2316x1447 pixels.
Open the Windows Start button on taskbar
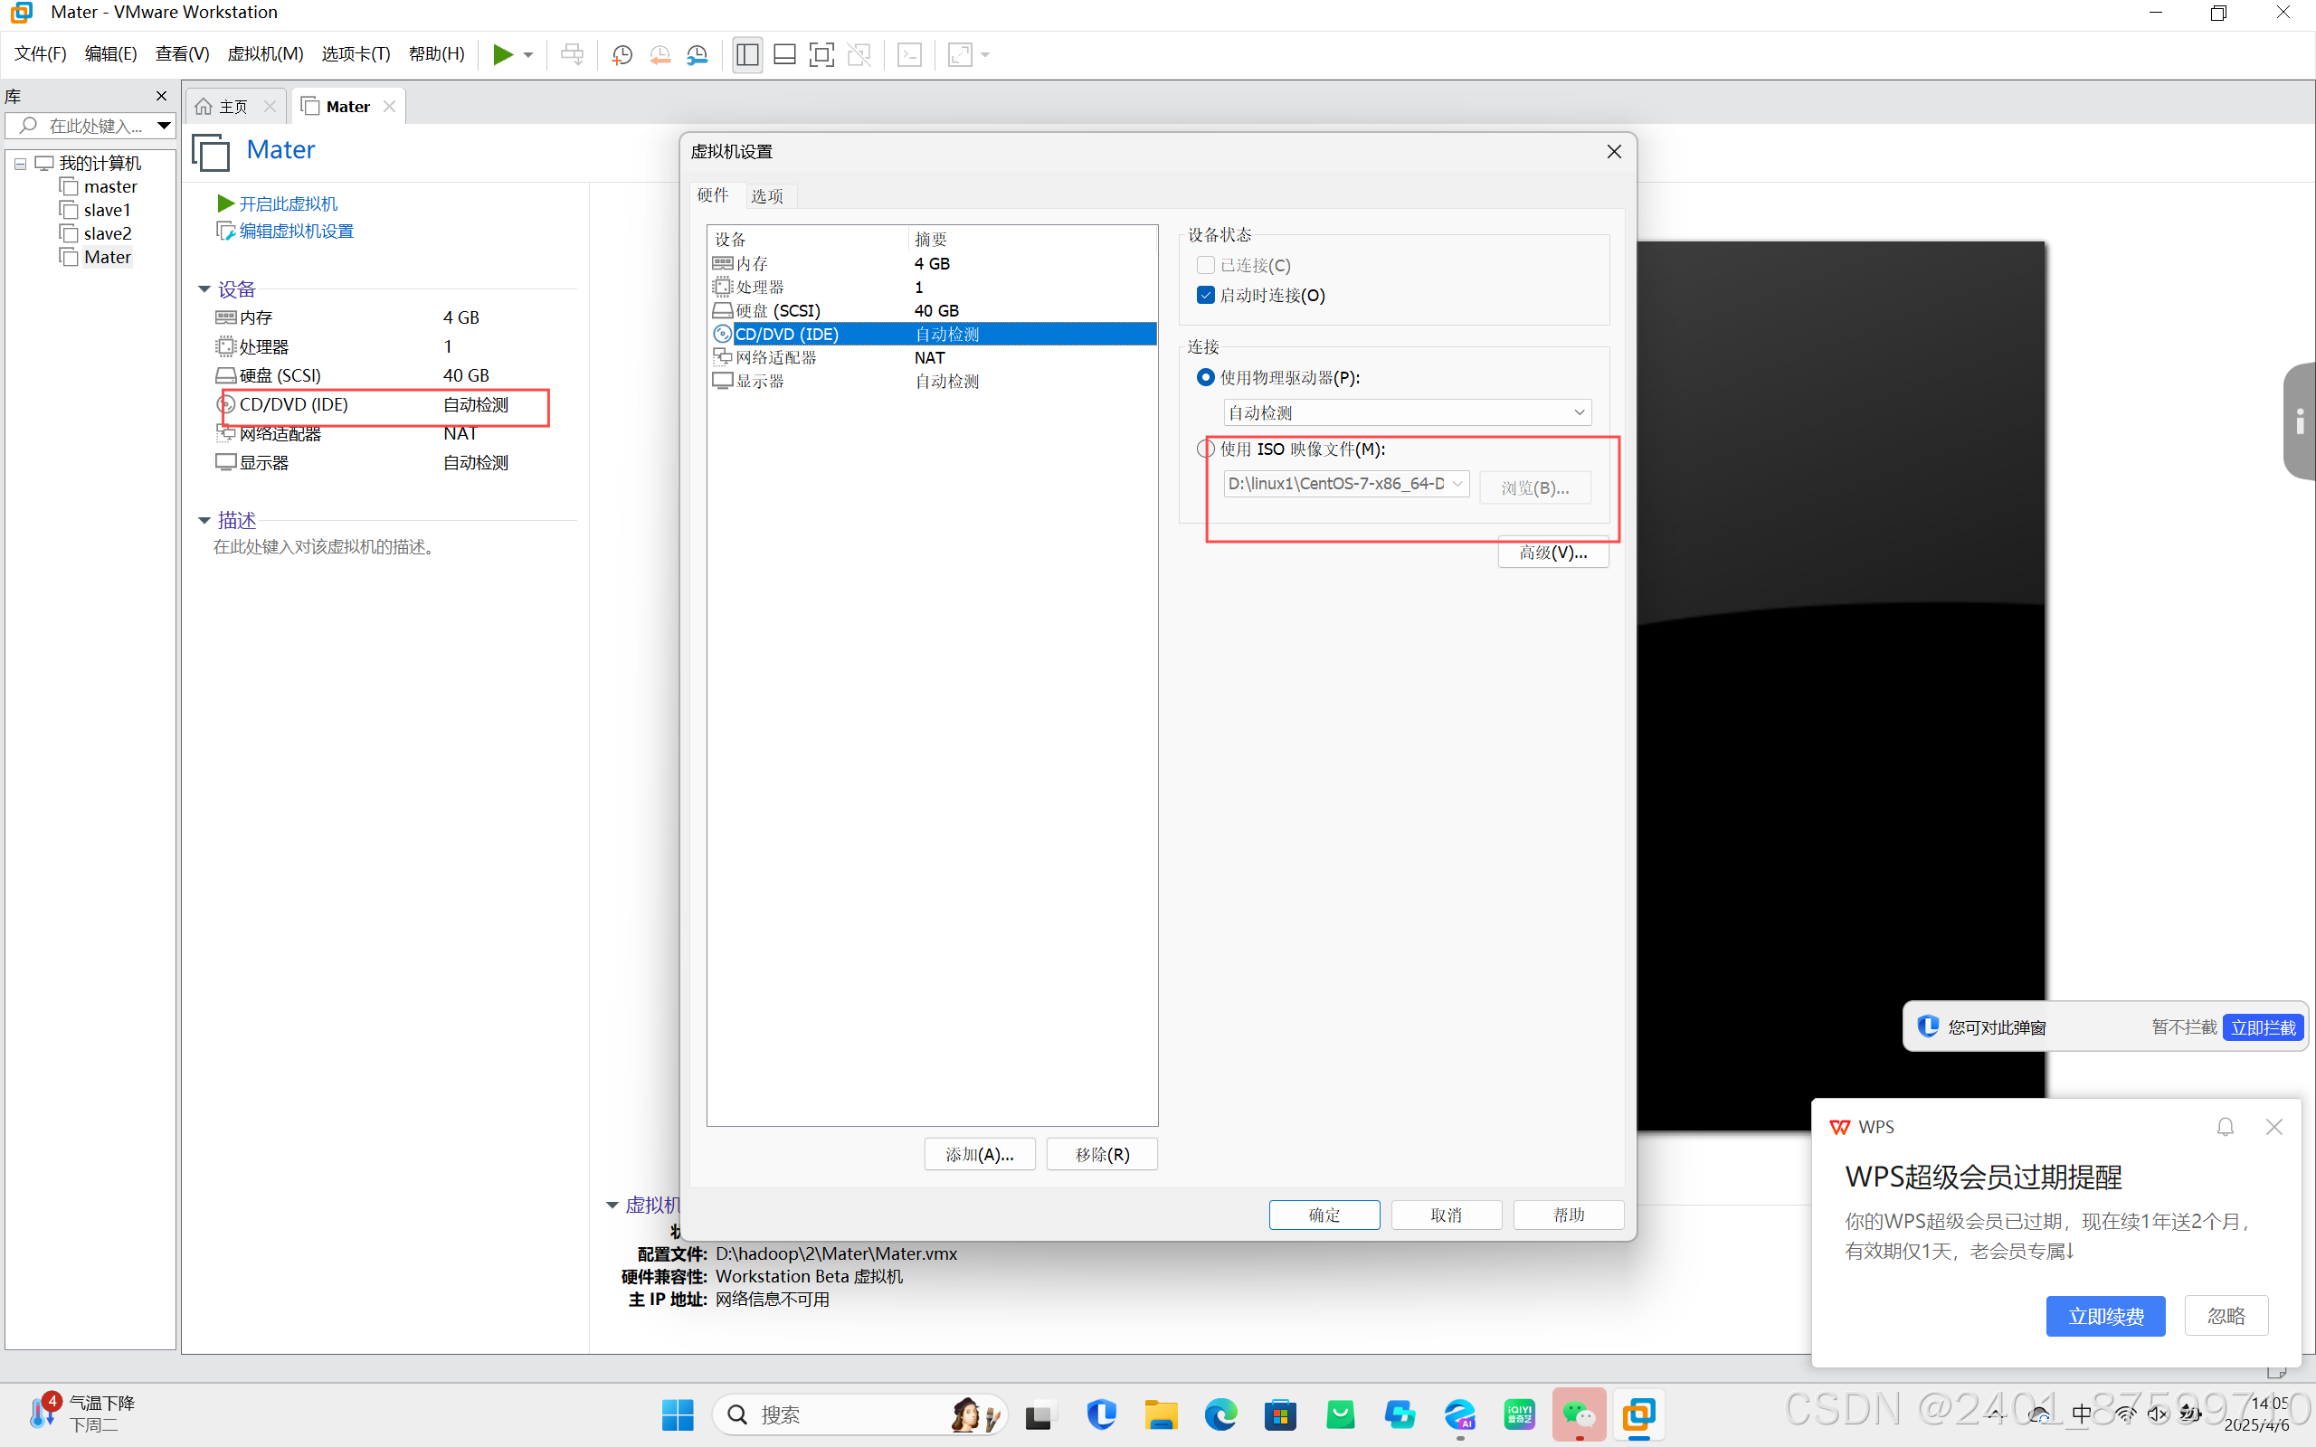coord(678,1414)
